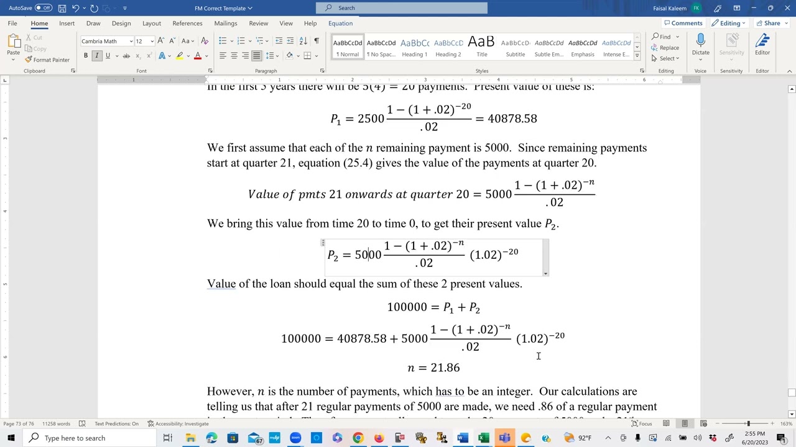Open Google Chrome from the taskbar
The image size is (796, 447).
358,438
